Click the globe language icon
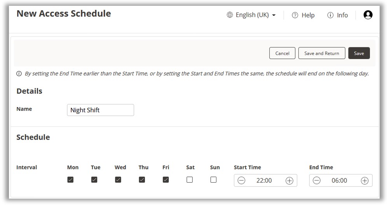Screen dimensions: 387x206 click(229, 15)
